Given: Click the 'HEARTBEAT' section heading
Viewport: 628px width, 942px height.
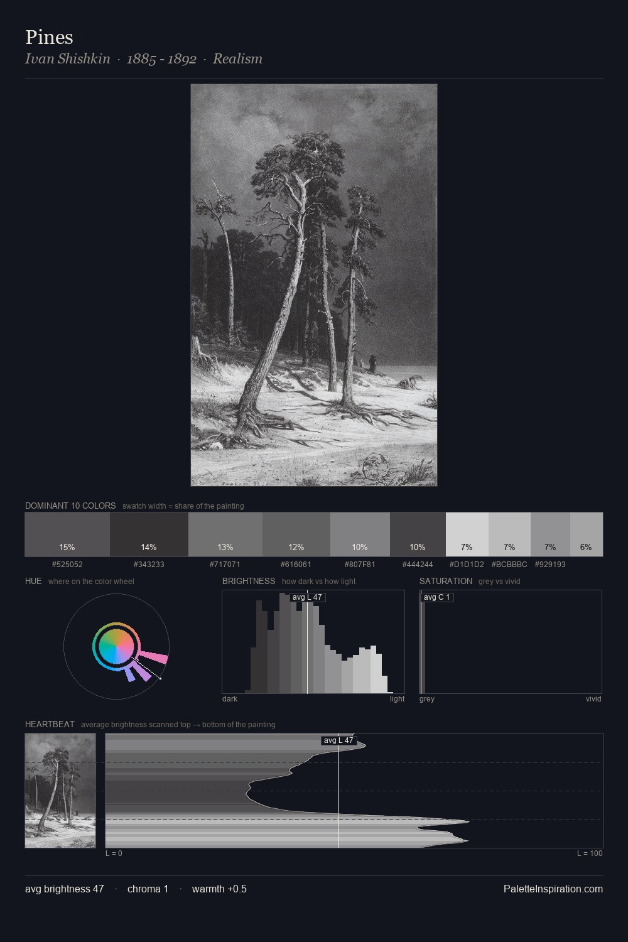Looking at the screenshot, I should pyautogui.click(x=50, y=724).
